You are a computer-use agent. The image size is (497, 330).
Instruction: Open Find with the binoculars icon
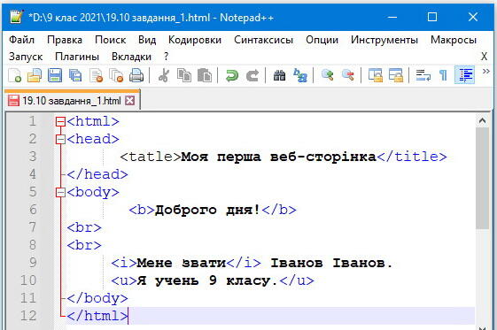click(x=280, y=75)
